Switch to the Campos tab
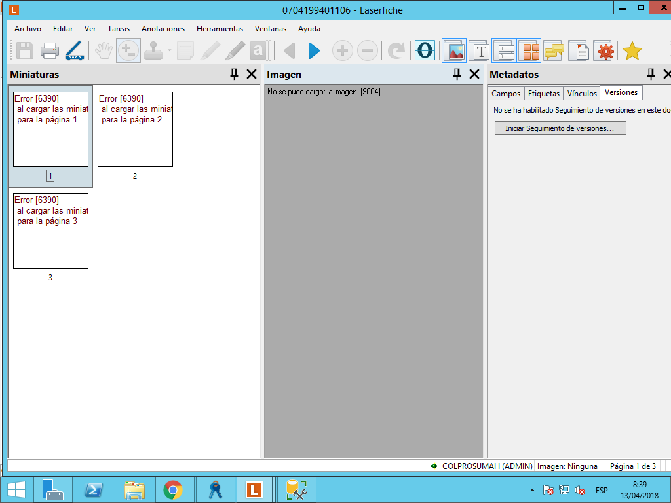Screen dimensions: 671x503 coord(506,94)
